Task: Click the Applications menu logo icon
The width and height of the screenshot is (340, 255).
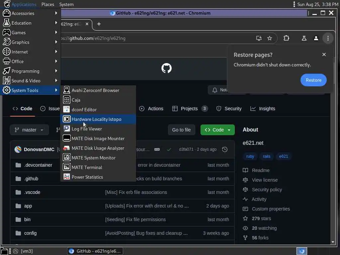Action: pyautogui.click(x=7, y=4)
